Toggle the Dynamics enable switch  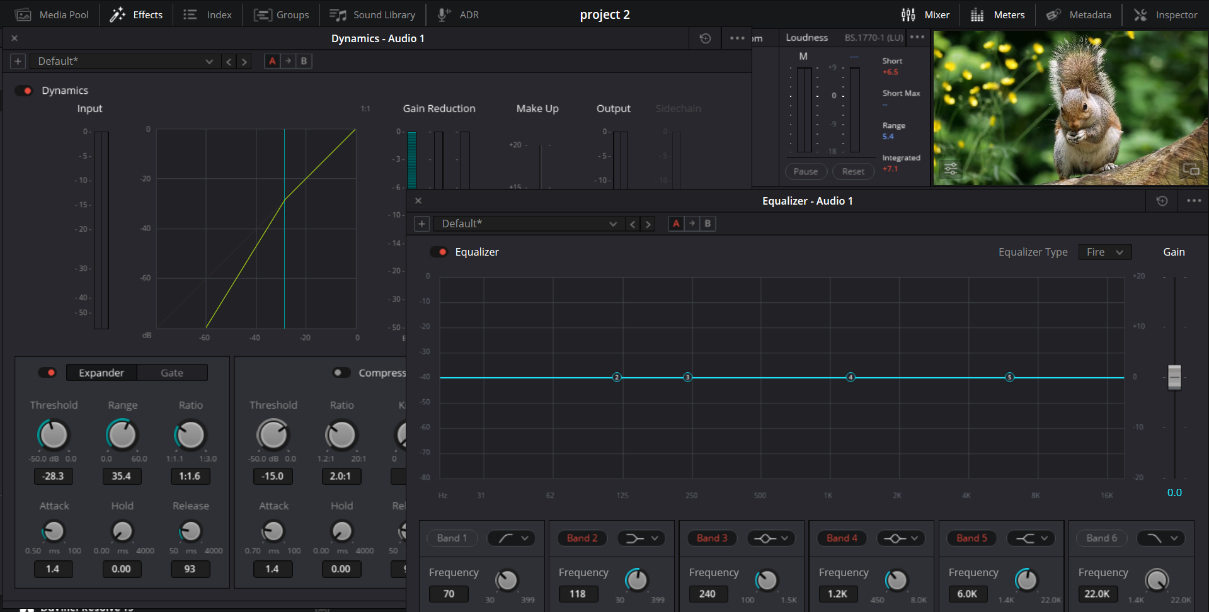click(x=24, y=91)
